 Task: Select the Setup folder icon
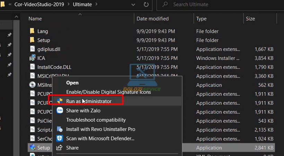[x=32, y=40]
